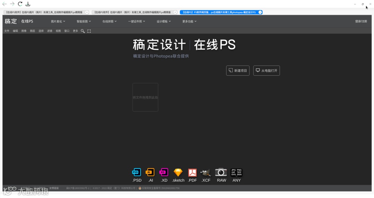Open the 文件 menu
374x198 pixels.
click(7, 31)
